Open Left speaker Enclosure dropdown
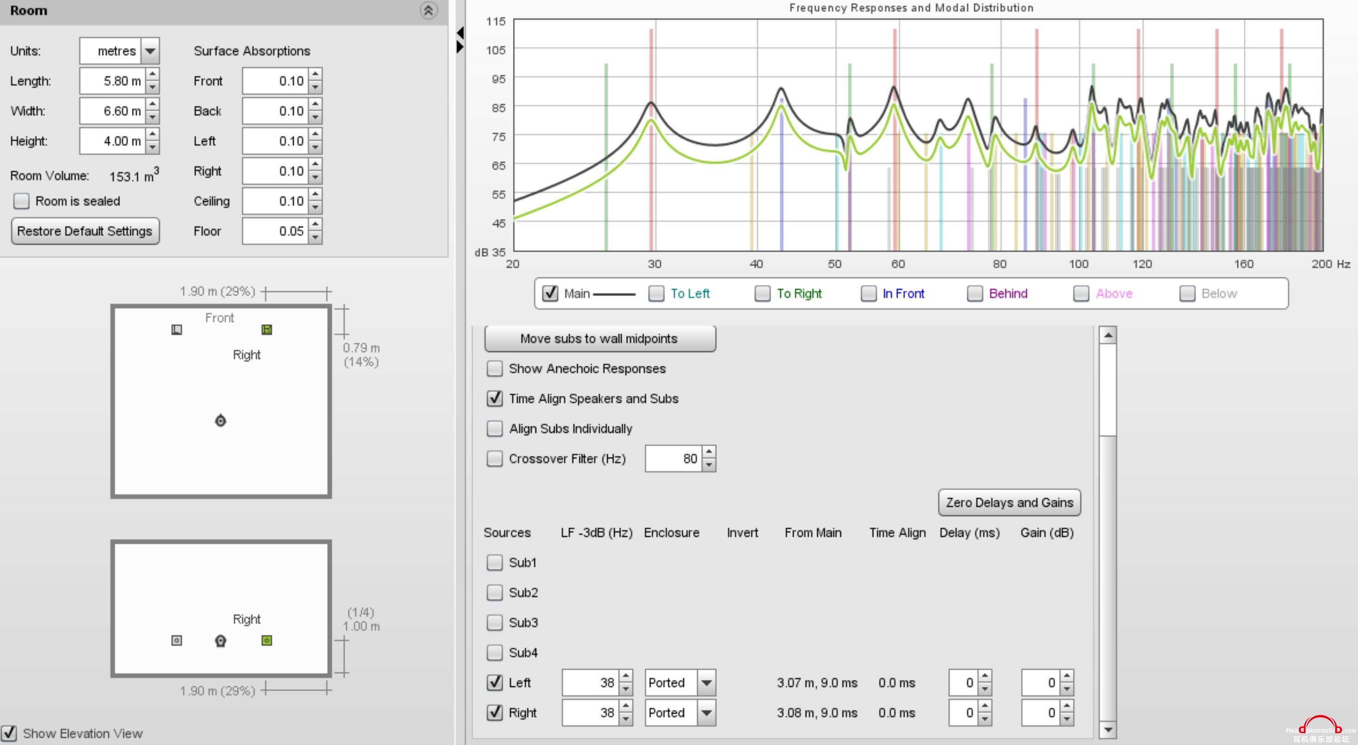This screenshot has height=745, width=1358. (706, 683)
